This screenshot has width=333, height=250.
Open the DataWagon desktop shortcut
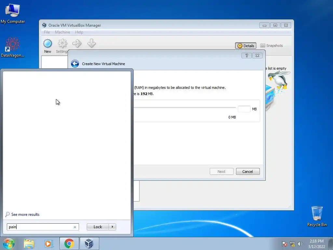(x=13, y=47)
